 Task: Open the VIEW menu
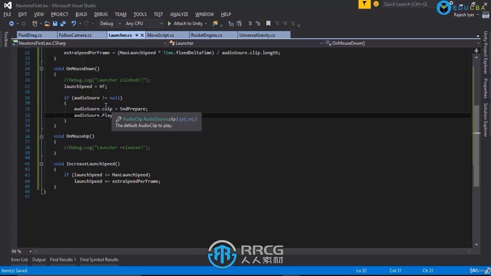[x=39, y=14]
